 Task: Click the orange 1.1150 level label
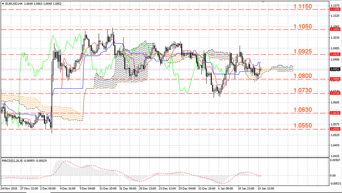click(x=303, y=6)
